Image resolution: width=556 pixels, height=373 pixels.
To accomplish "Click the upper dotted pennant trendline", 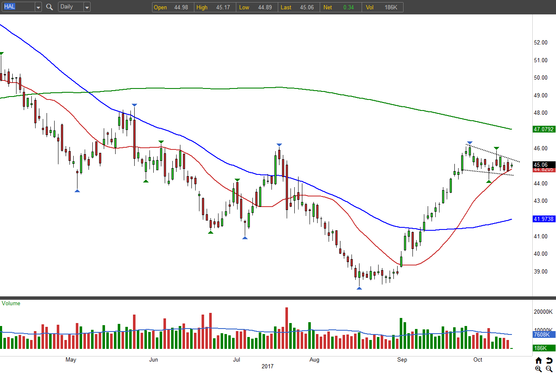I will [x=493, y=153].
